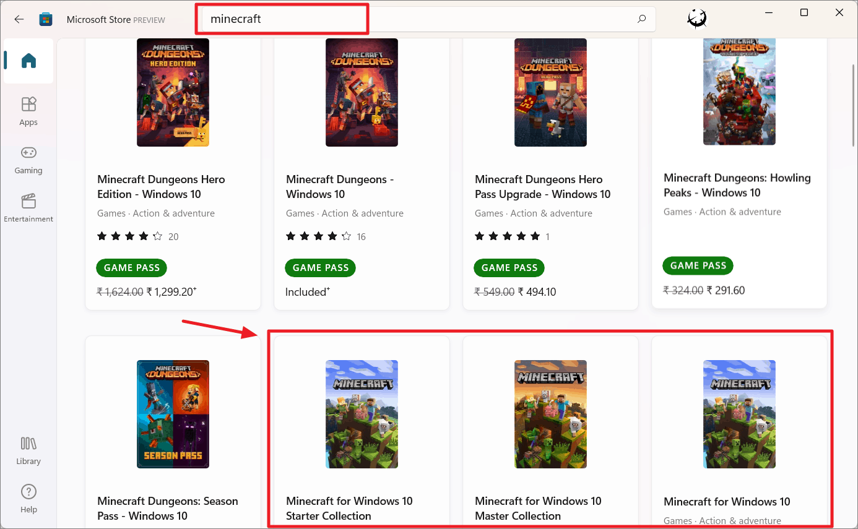Click the ₹ 291.60 price
Image resolution: width=858 pixels, height=529 pixels.
coord(726,290)
